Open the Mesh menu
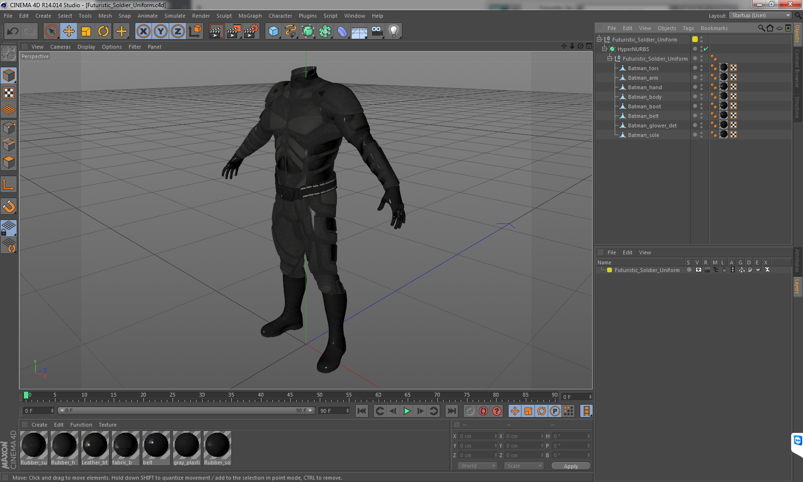This screenshot has width=803, height=482. 105,16
